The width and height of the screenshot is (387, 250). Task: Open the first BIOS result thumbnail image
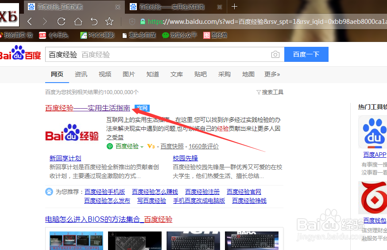click(x=76, y=241)
